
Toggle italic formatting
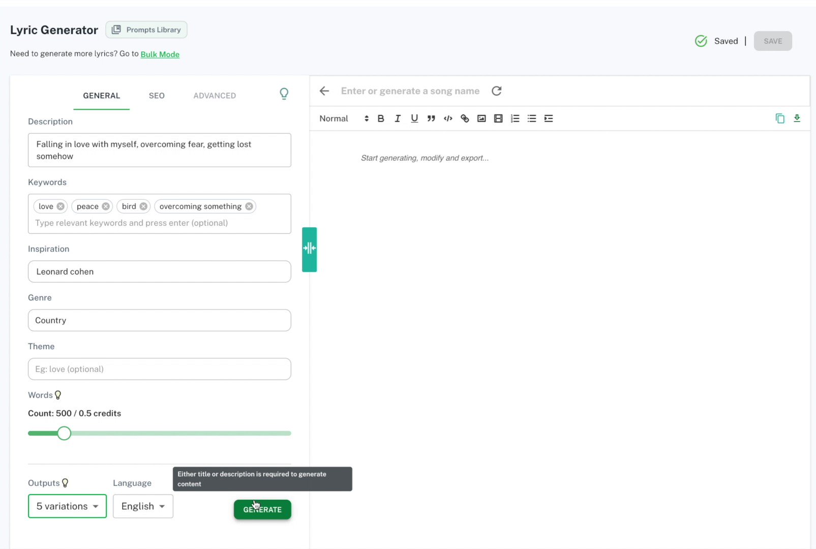(398, 118)
